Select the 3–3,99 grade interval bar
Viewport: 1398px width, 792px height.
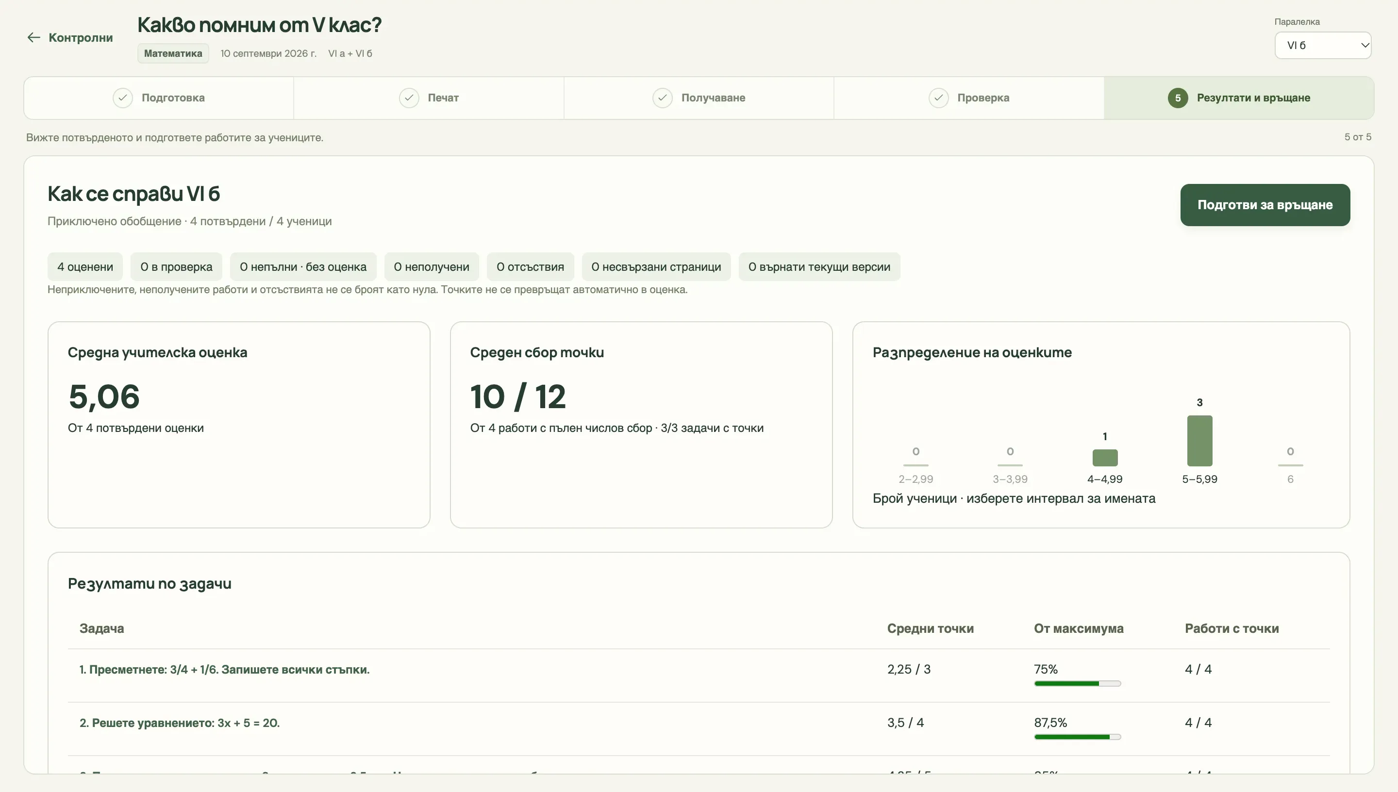click(x=1010, y=465)
